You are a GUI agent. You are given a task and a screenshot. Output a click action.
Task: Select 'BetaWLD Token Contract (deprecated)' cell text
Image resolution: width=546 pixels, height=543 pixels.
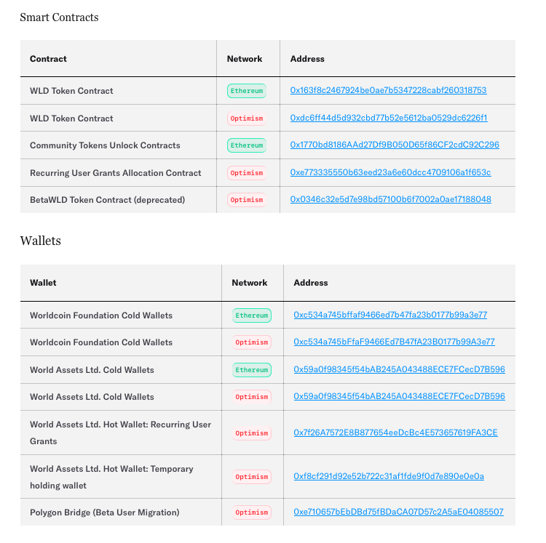pyautogui.click(x=107, y=200)
